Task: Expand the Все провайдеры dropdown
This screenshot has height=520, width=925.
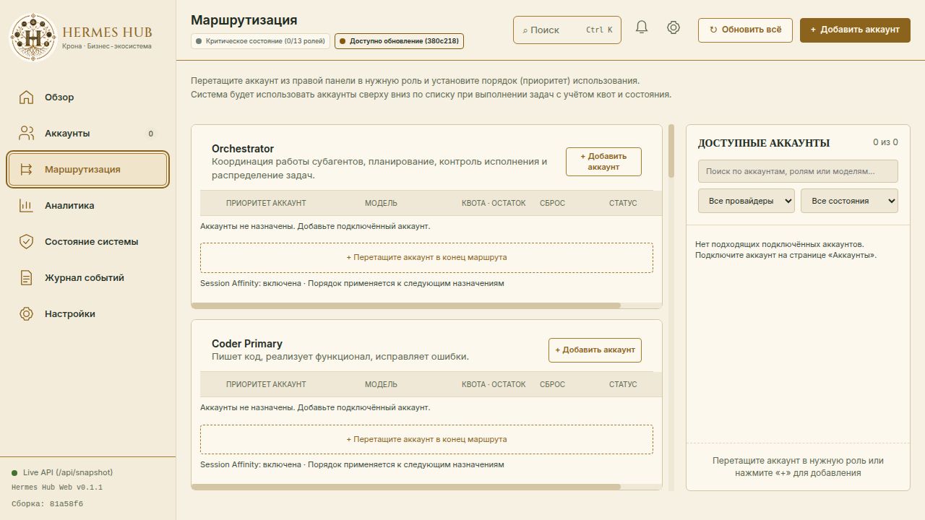Action: (x=746, y=201)
